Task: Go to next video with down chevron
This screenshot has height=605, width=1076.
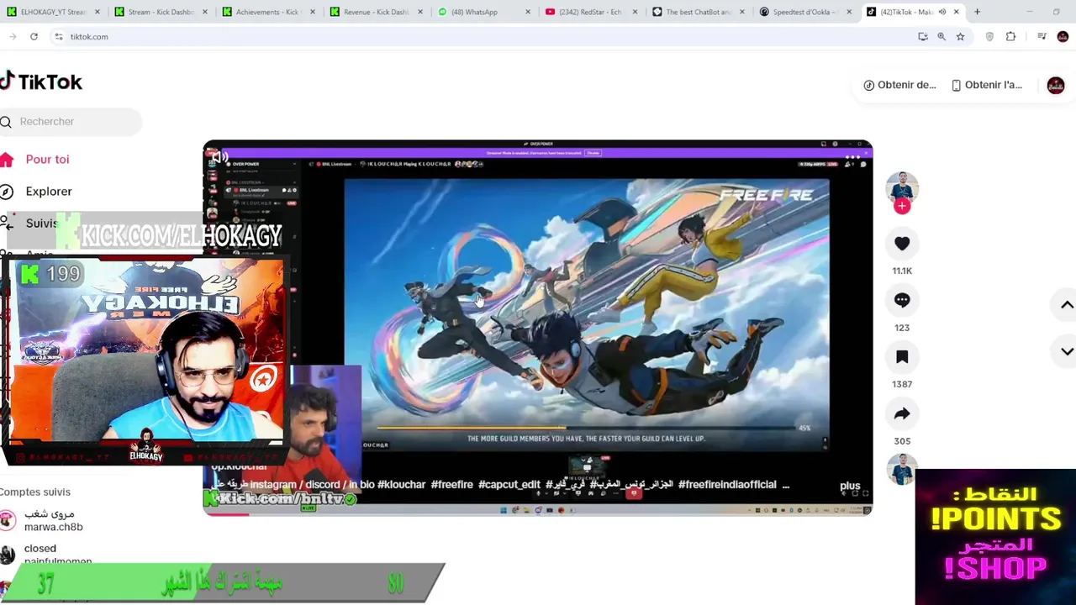Action: point(1066,351)
